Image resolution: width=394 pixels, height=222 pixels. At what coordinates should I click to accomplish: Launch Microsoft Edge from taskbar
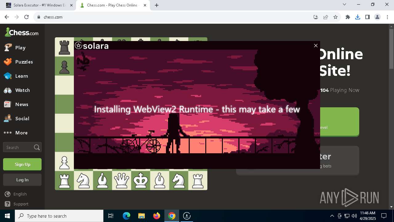[x=127, y=216]
